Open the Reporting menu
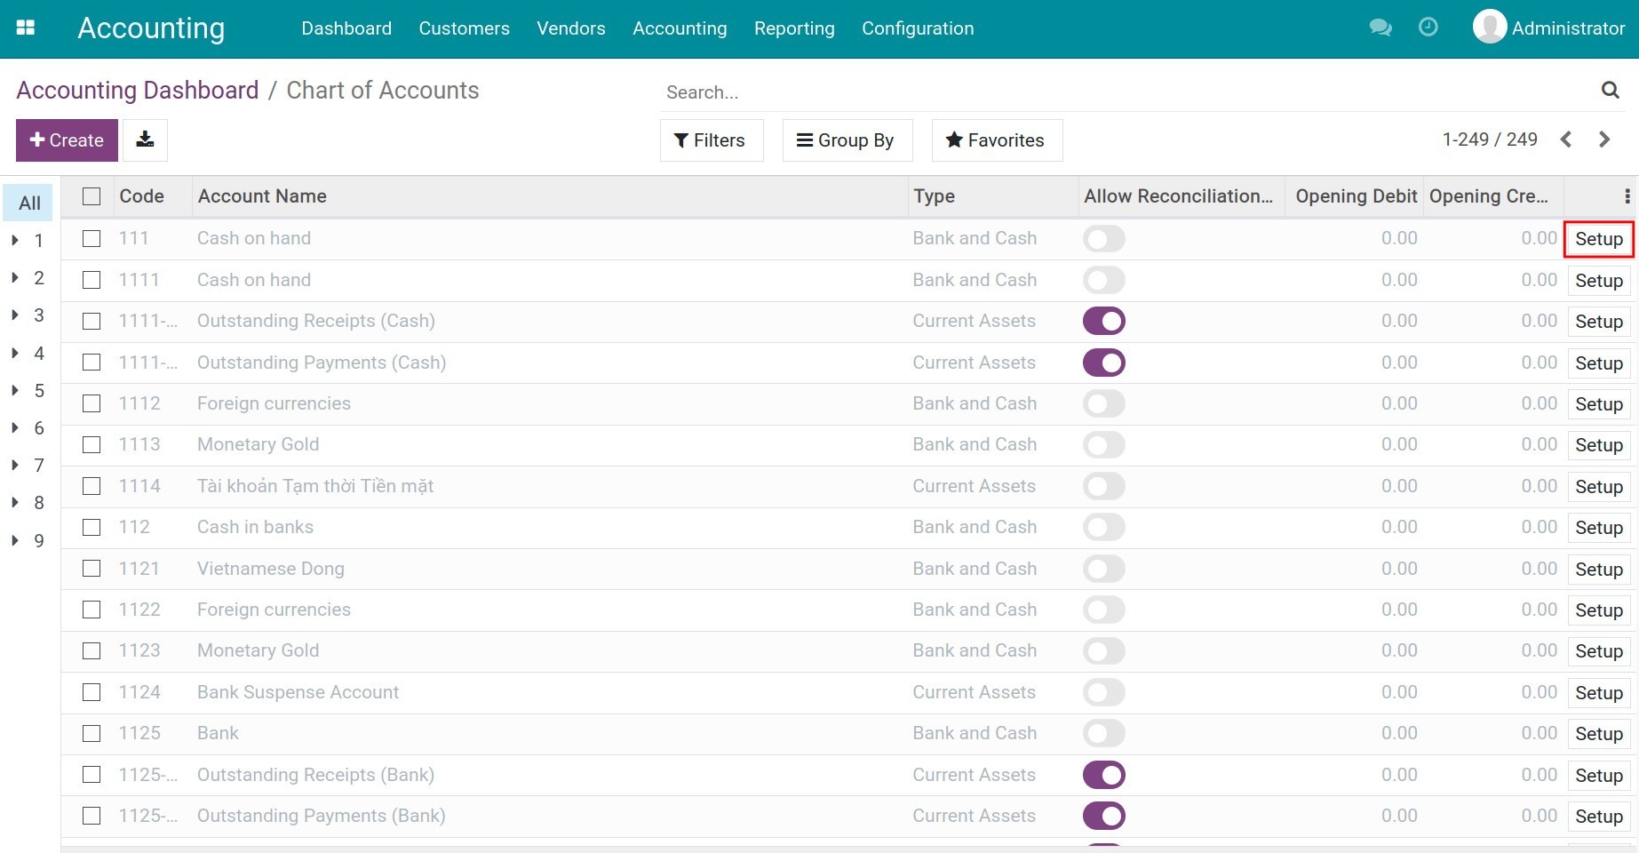The image size is (1639, 853). click(x=794, y=28)
